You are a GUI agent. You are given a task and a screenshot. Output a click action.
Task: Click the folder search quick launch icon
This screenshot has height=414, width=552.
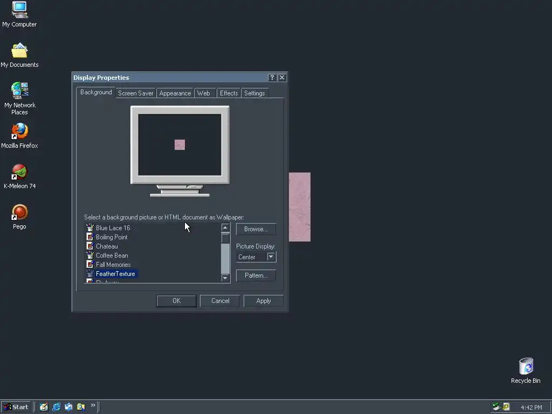pyautogui.click(x=81, y=407)
